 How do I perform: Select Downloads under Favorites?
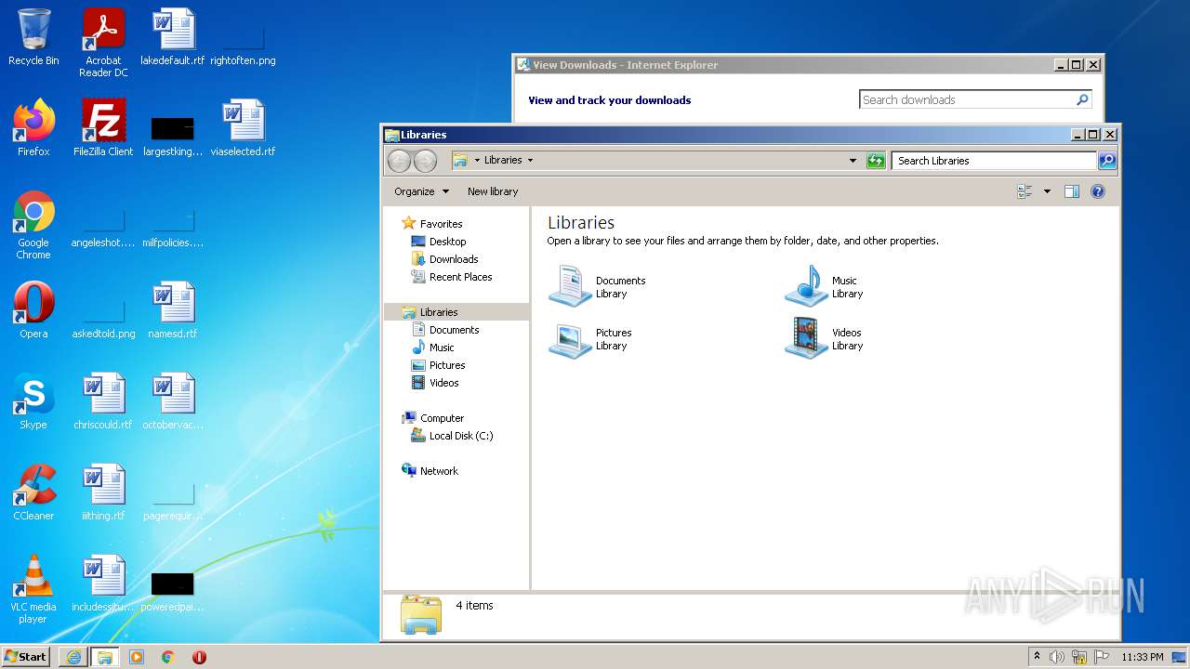[454, 259]
